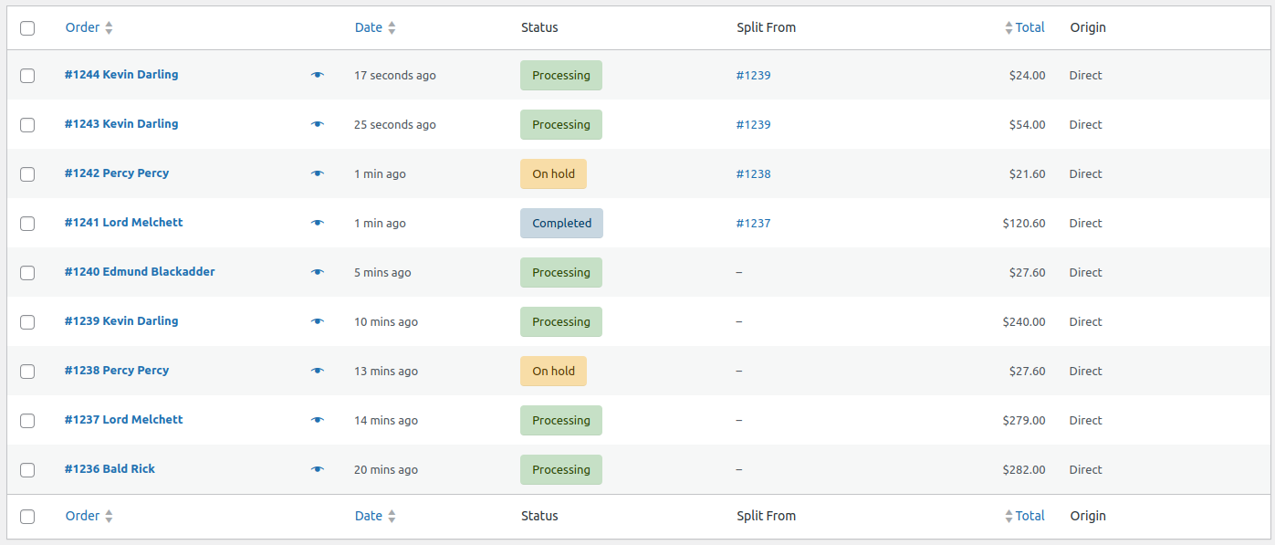Open split-from order #1237 link
The image size is (1275, 545).
click(753, 223)
